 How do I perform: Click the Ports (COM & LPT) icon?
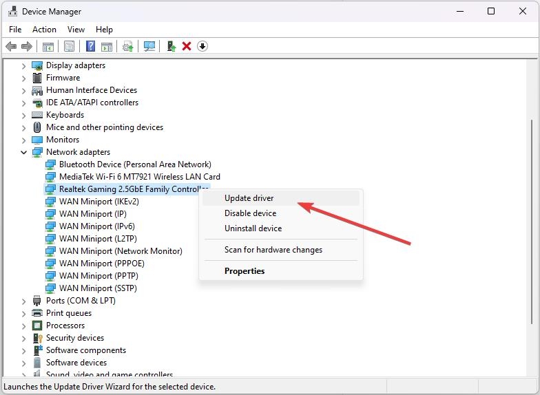pos(37,301)
